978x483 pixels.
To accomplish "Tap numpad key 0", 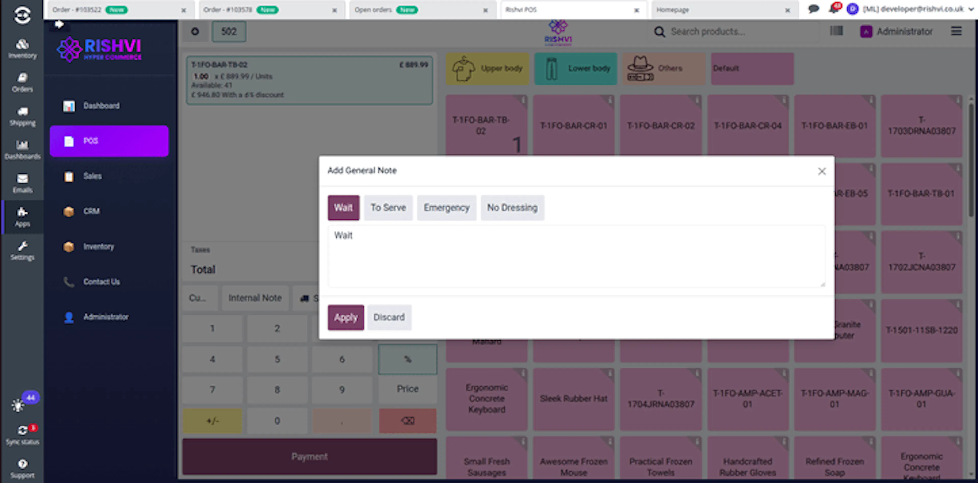I will click(x=277, y=421).
